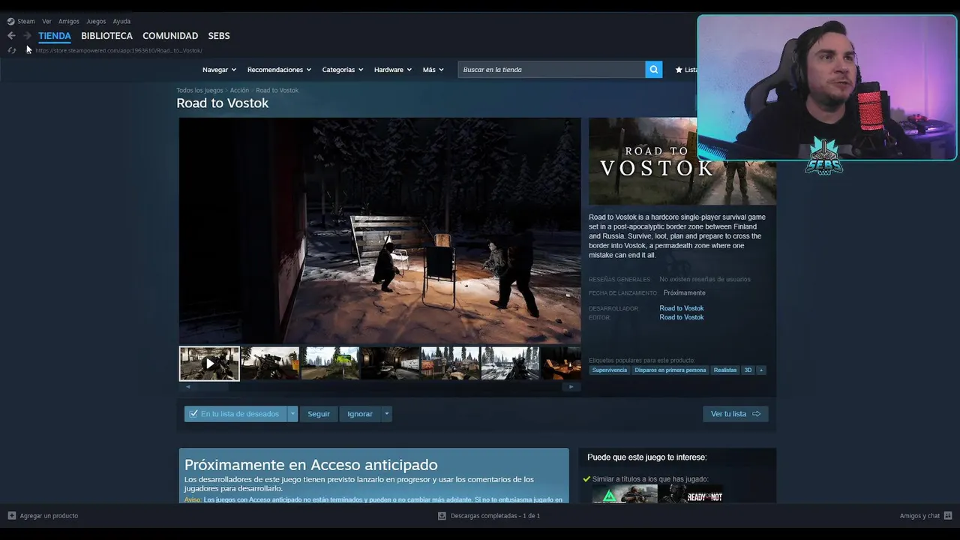960x540 pixels.
Task: Toggle En tu lista de deseados checkbox
Action: (x=193, y=414)
